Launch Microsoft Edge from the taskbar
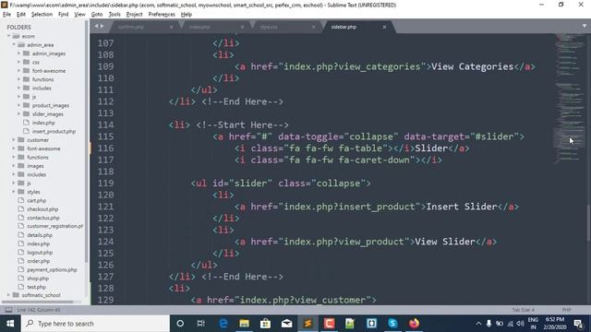Image resolution: width=591 pixels, height=332 pixels. point(223,324)
